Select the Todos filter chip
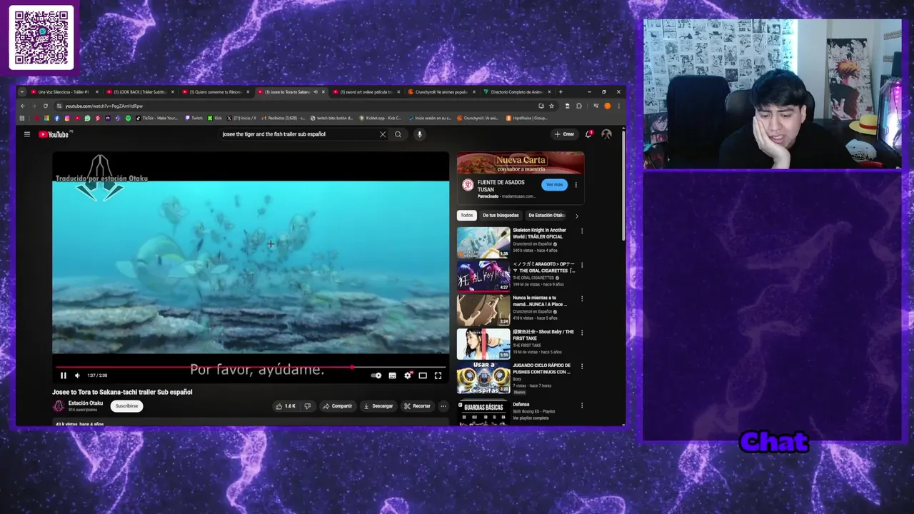Screen dimensions: 914x514 click(x=466, y=216)
